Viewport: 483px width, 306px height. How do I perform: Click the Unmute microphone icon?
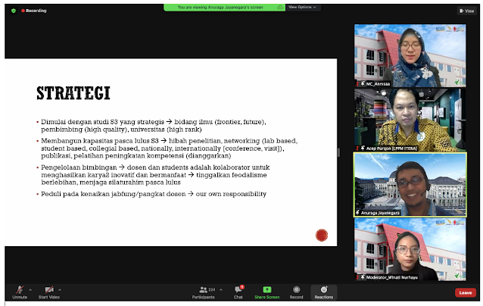coord(20,290)
